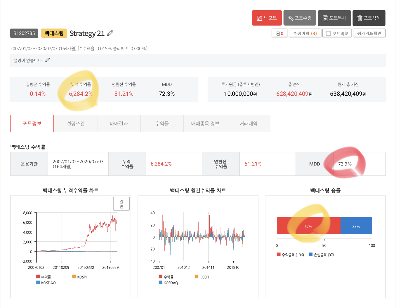Click the 손실종목 (97) legend item

coord(321,255)
